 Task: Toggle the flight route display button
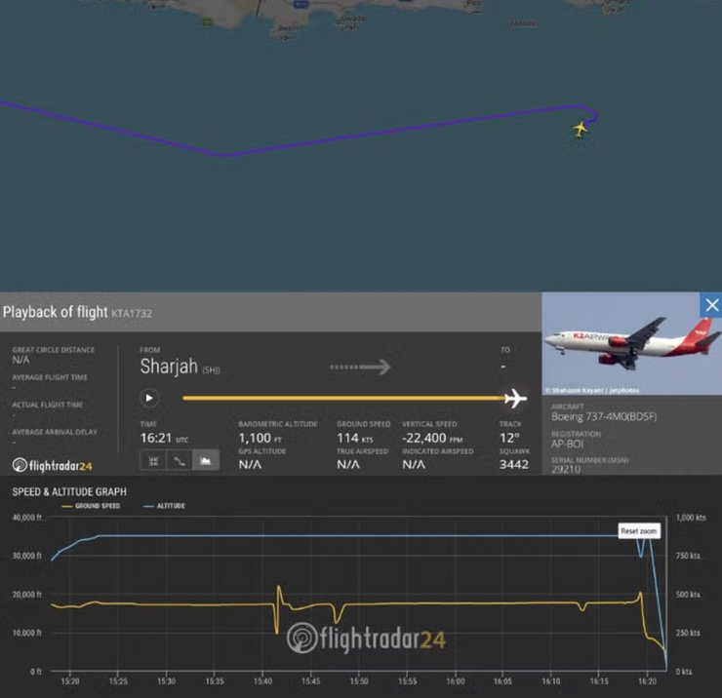[180, 460]
